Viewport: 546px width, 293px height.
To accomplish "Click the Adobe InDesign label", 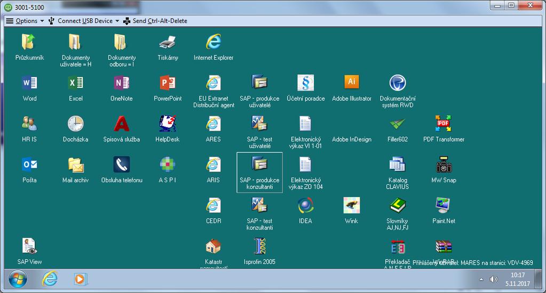I will pyautogui.click(x=351, y=140).
